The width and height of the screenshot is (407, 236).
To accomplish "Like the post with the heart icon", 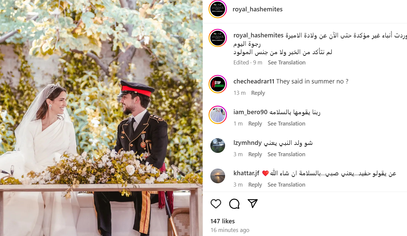I will click(216, 204).
